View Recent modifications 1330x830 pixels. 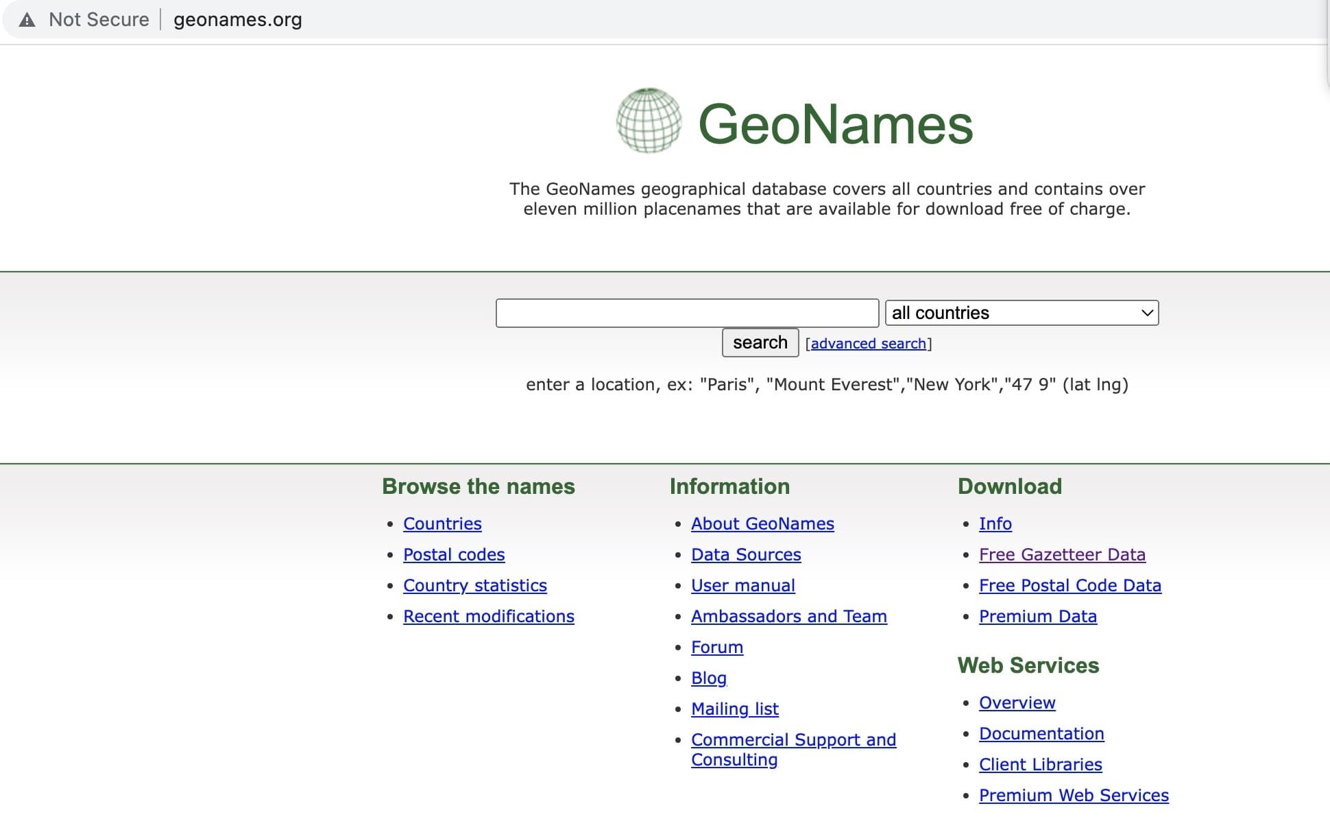coord(488,616)
